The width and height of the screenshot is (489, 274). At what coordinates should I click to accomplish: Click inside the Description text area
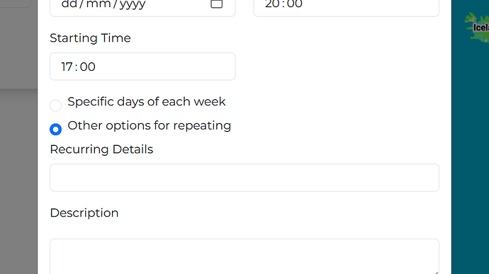[x=244, y=256]
